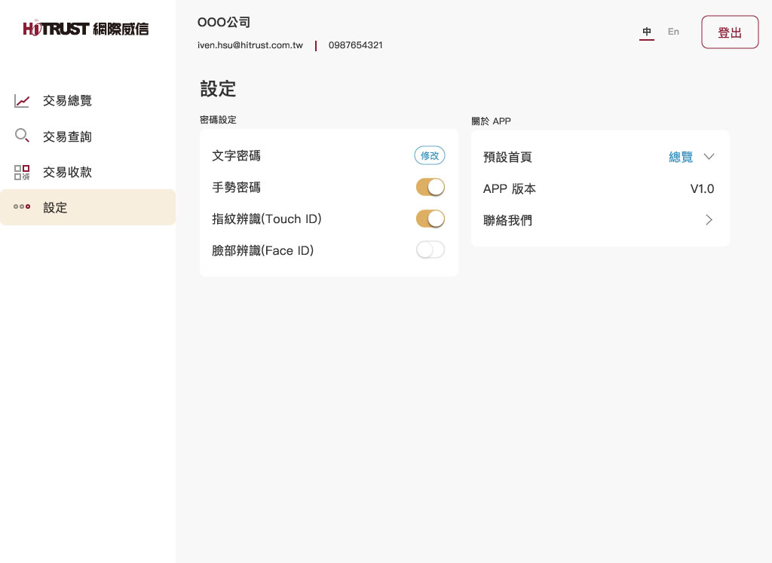Viewport: 772px width, 563px height.
Task: Enable 臉部辨識 Face ID switch
Action: [430, 250]
